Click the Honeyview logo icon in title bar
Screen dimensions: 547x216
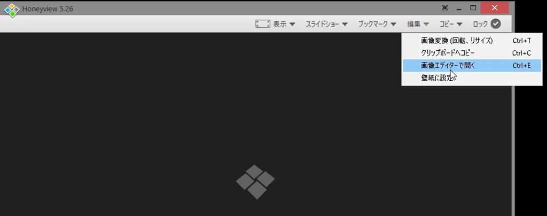click(x=12, y=10)
